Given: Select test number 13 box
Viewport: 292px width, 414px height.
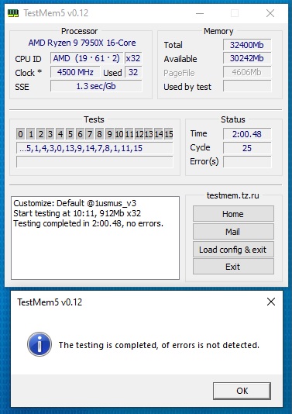Looking at the screenshot, I should pos(149,134).
